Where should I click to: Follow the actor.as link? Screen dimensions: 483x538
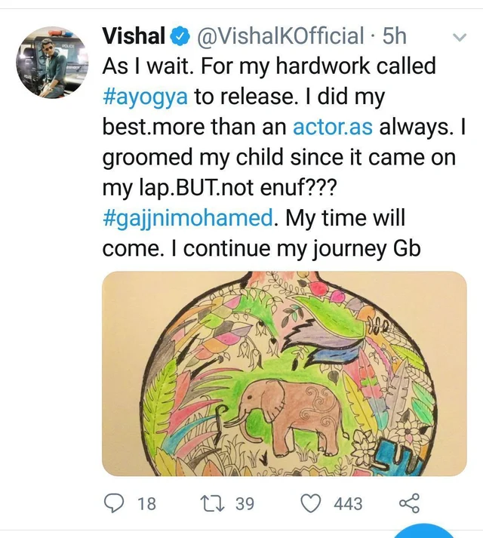pos(333,127)
